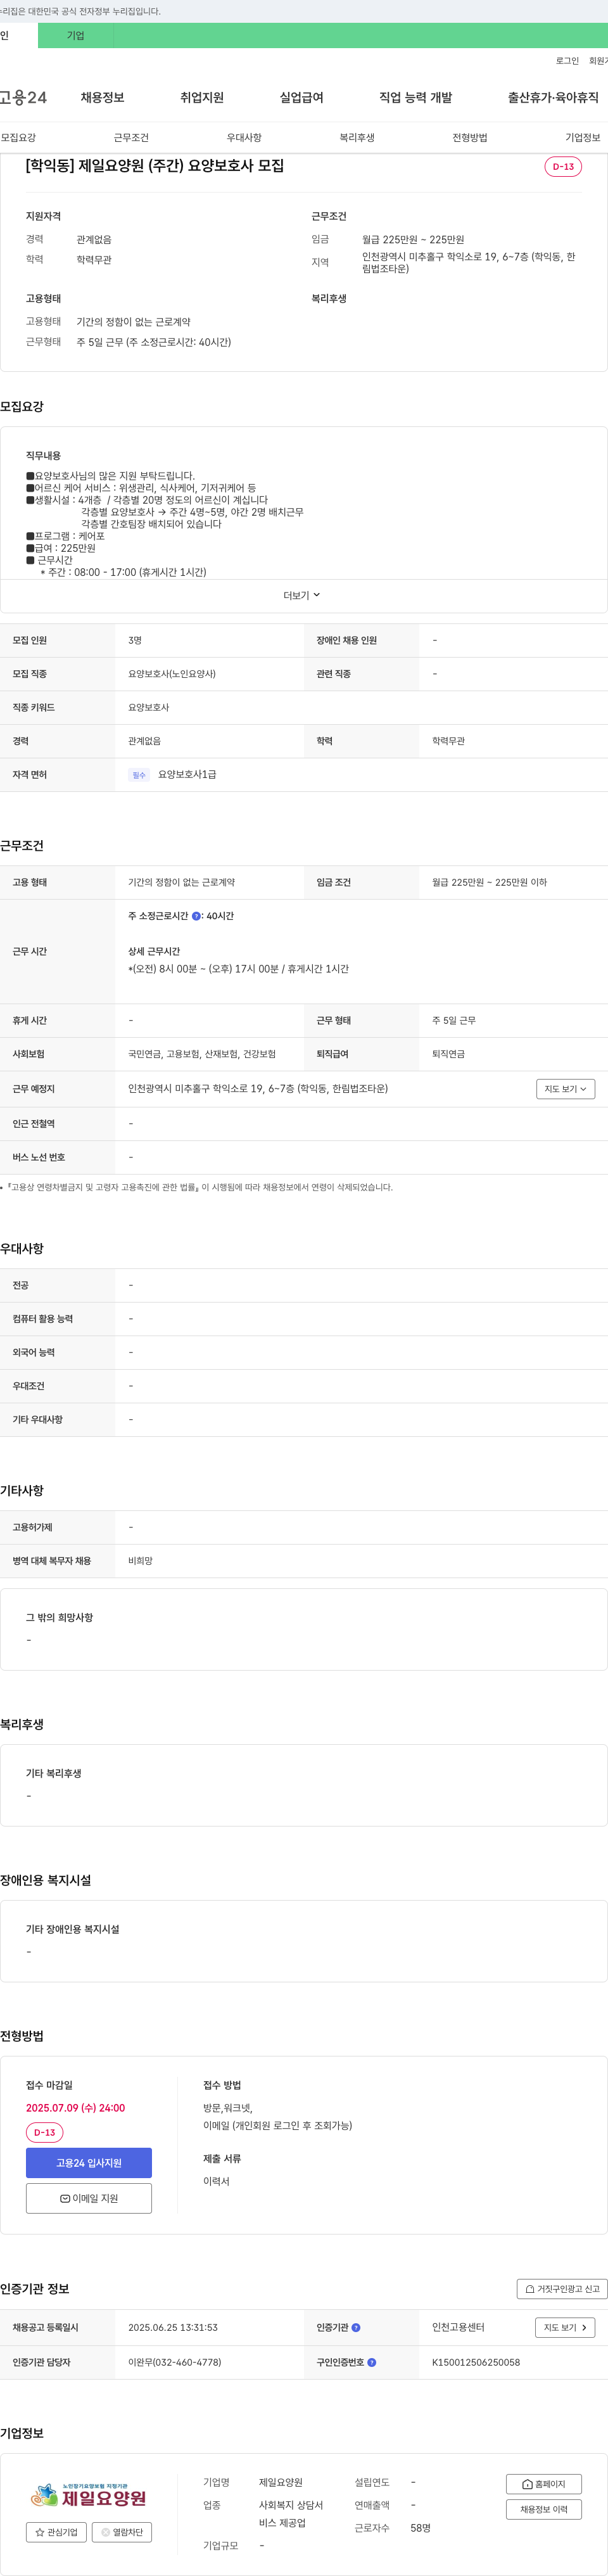Click contact 이완우(032-460-4778)
Image resolution: width=608 pixels, height=2576 pixels.
[x=174, y=2363]
